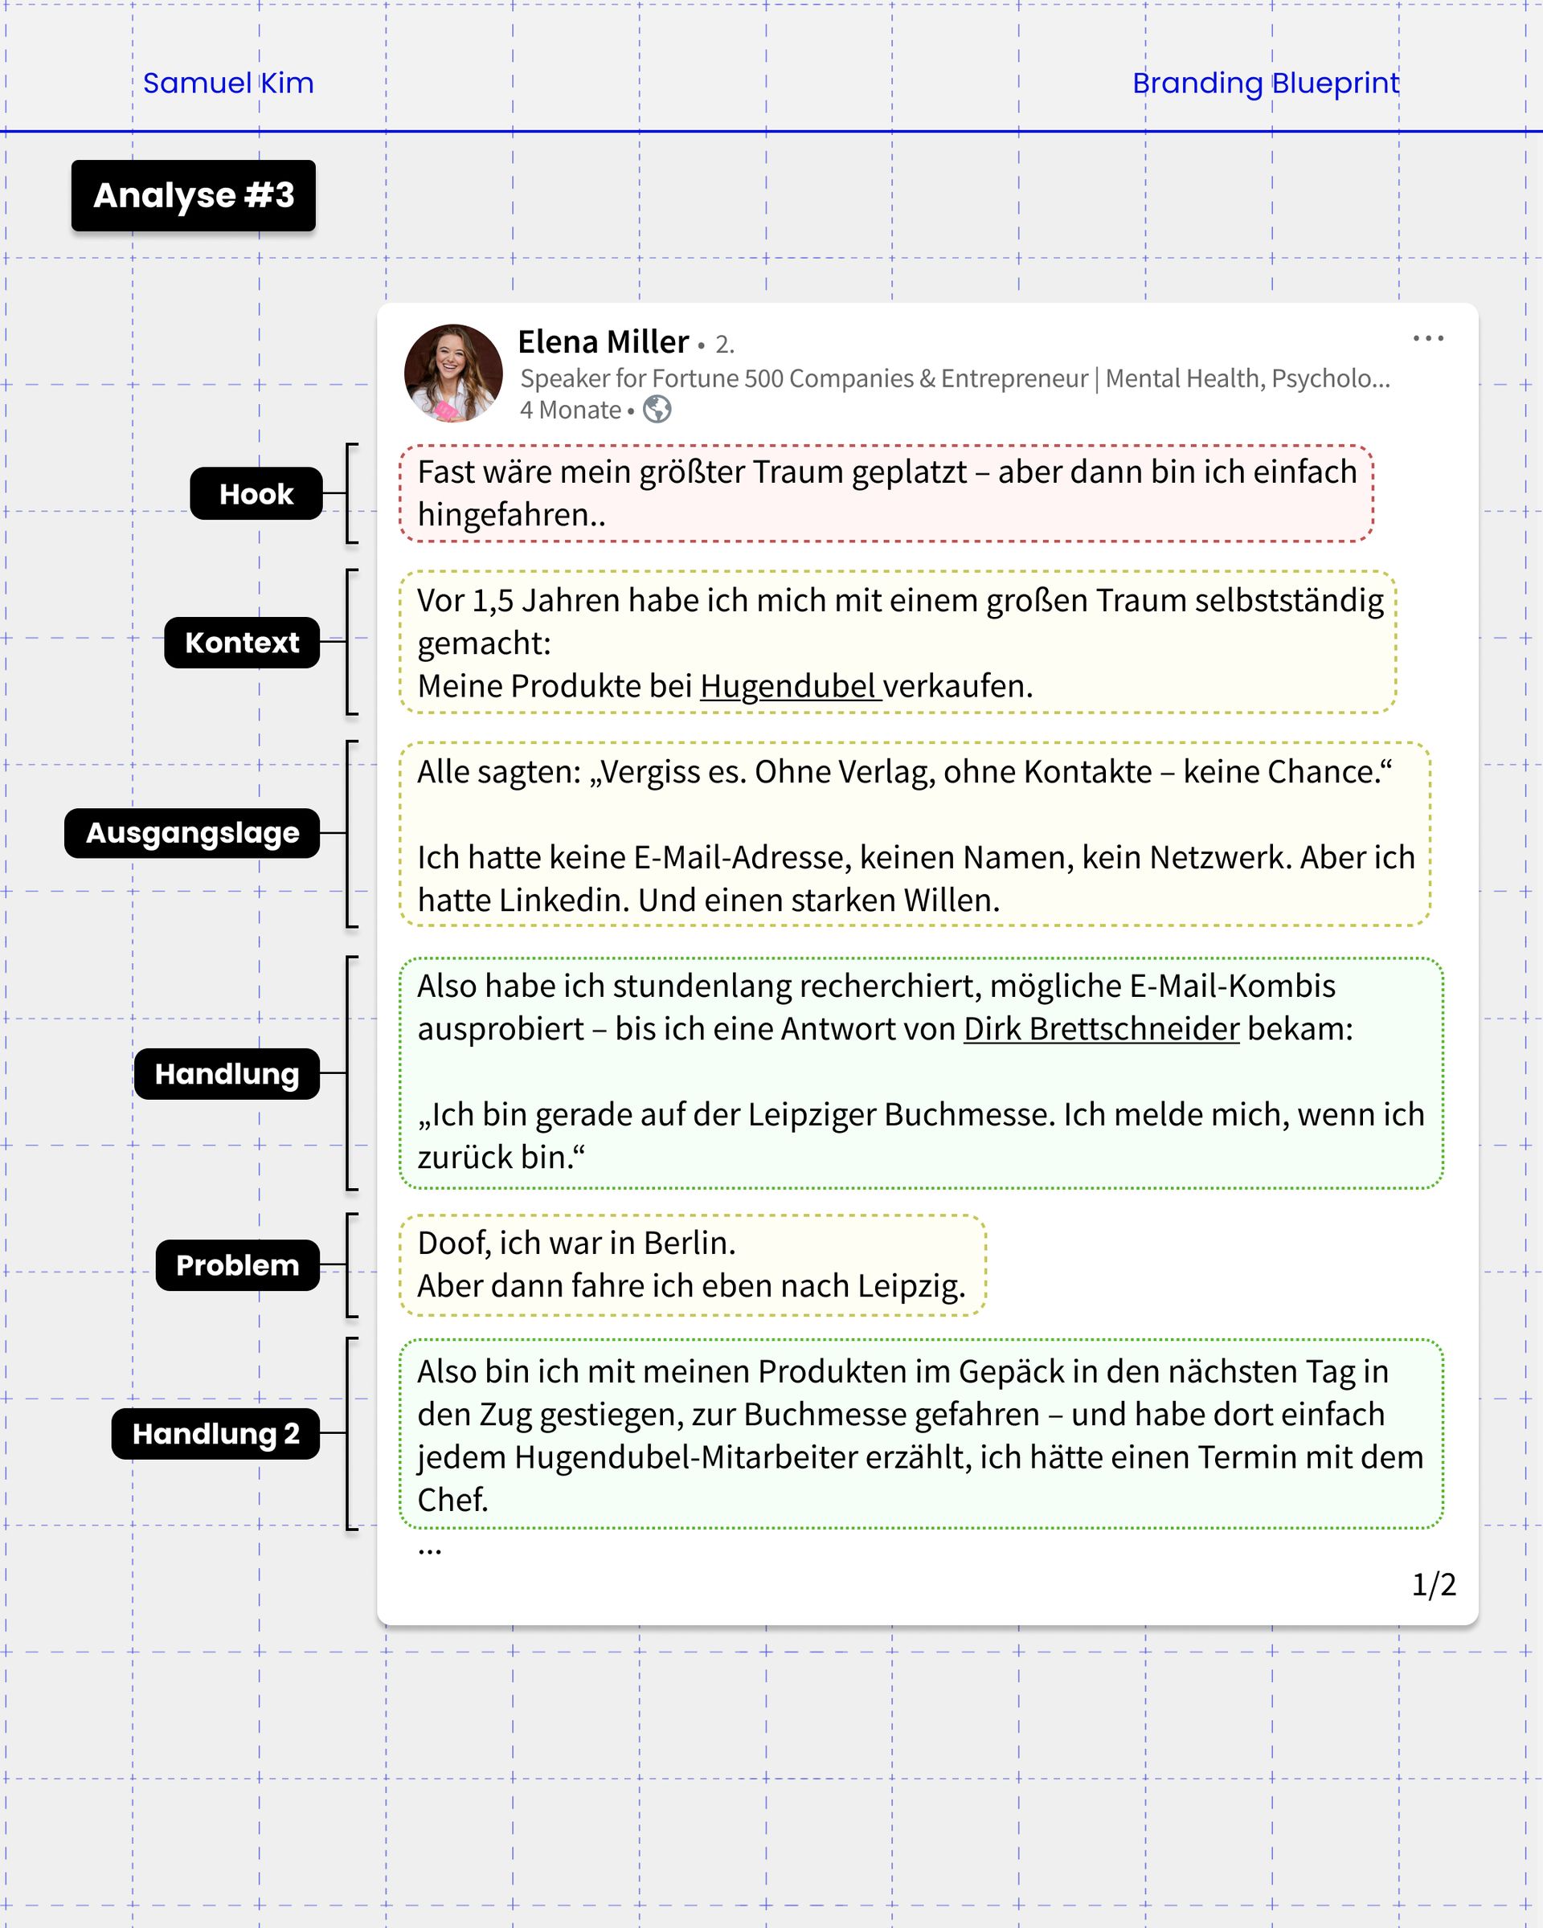
Task: Select the Hook label
Action: [256, 493]
